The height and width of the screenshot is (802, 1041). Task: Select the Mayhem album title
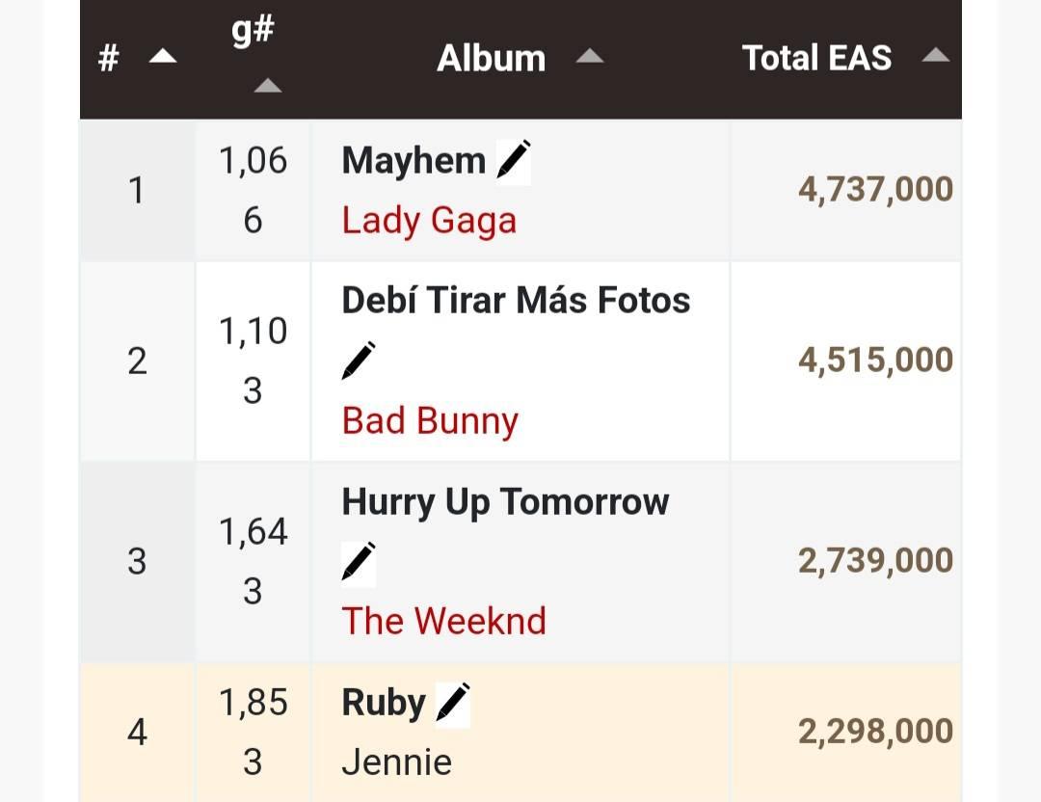click(x=414, y=161)
